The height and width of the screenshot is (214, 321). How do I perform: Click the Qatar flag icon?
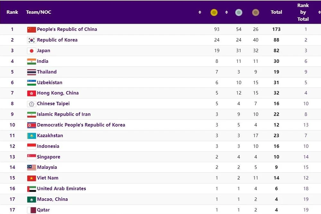point(31,210)
